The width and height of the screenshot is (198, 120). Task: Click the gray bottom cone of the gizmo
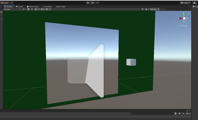pyautogui.click(x=184, y=21)
